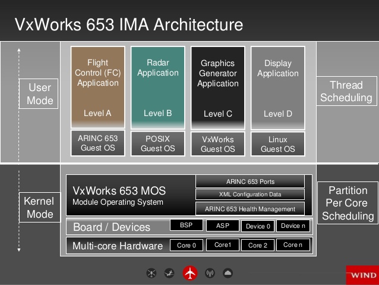Image resolution: width=379 pixels, height=285 pixels.
Task: Click the XML Configuration Data bar
Action: (x=250, y=194)
